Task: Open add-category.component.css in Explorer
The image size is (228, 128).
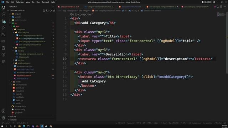Action: tap(31, 36)
